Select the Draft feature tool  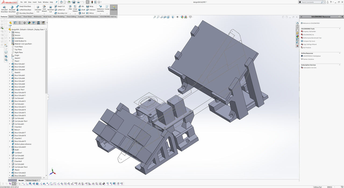[x=82, y=10]
